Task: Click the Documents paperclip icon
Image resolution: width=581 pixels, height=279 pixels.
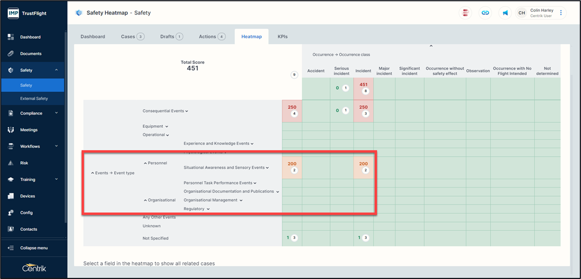Action: tap(11, 54)
